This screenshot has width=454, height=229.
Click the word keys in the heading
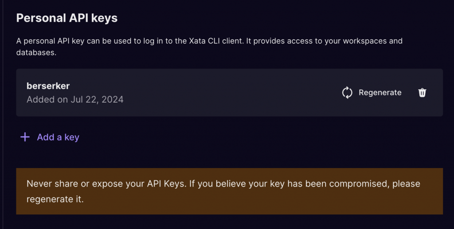pyautogui.click(x=106, y=18)
